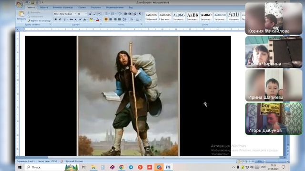Grow font size button
The image size is (305, 171).
(90, 14)
